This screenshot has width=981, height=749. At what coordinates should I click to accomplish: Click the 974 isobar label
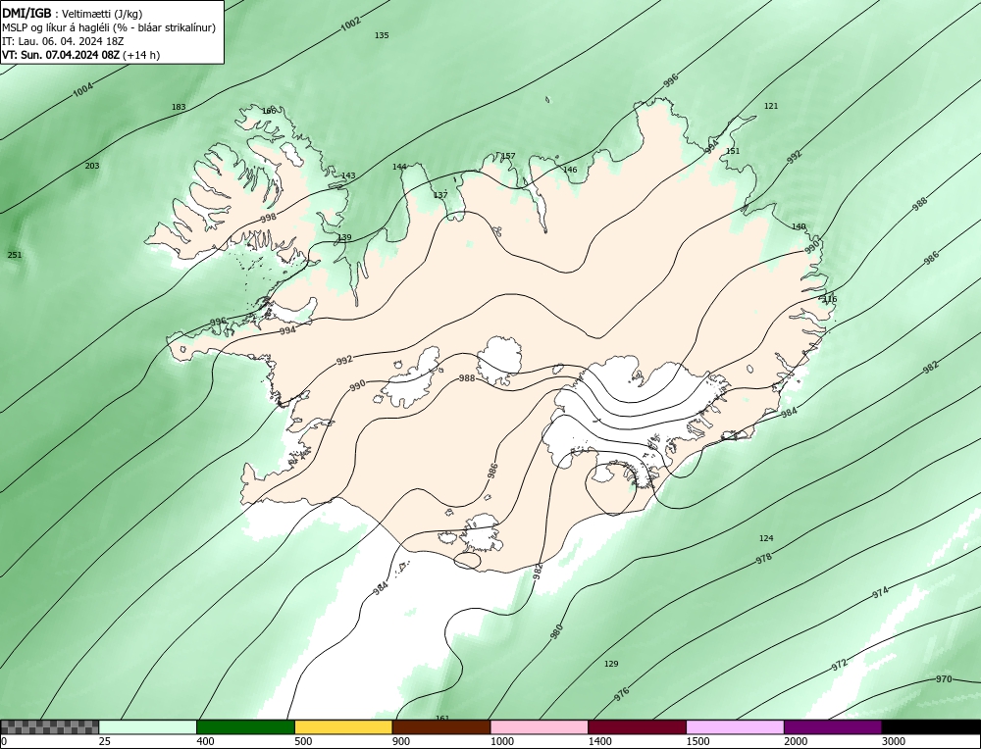click(x=880, y=592)
